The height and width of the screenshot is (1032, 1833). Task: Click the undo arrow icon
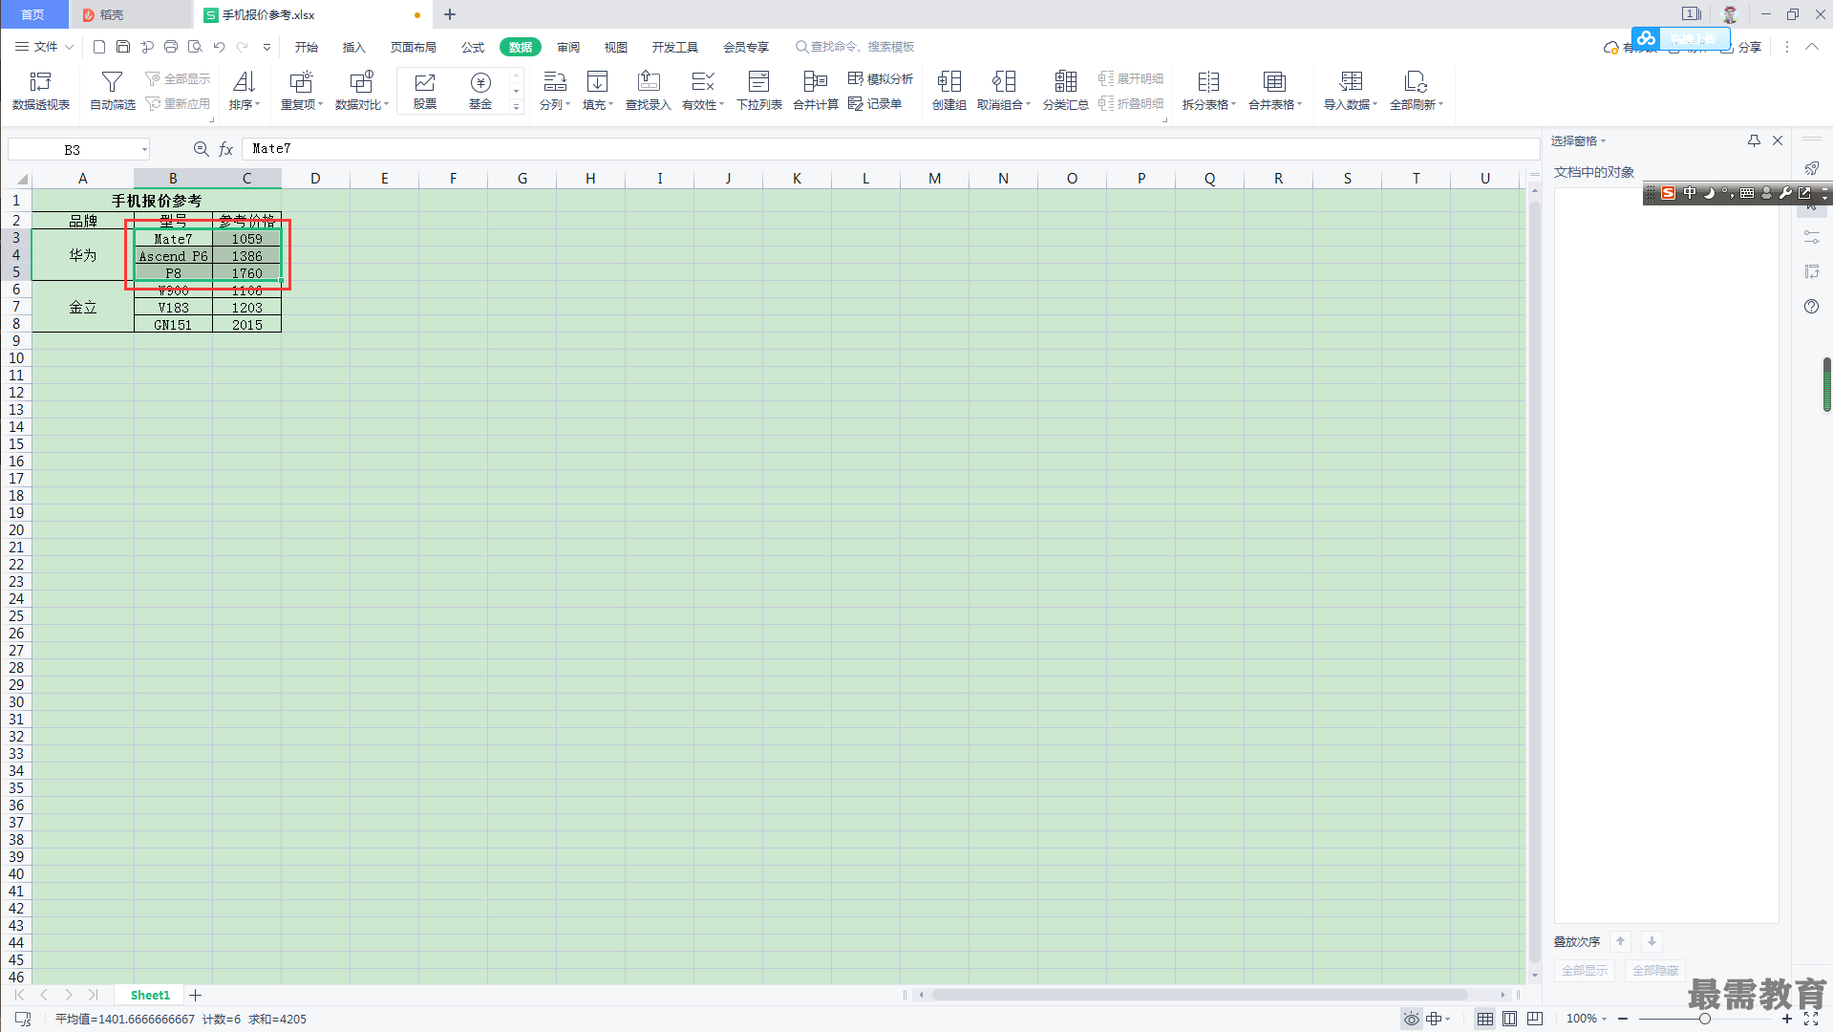coord(219,47)
